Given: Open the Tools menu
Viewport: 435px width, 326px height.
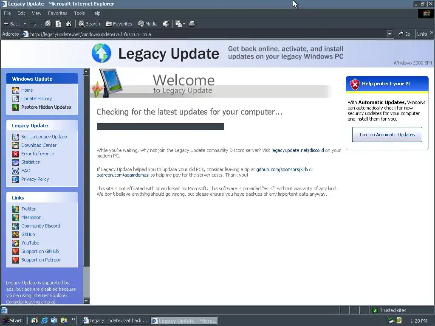Looking at the screenshot, I should (79, 13).
